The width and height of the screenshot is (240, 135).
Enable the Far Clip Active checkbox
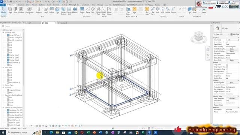click(227, 72)
